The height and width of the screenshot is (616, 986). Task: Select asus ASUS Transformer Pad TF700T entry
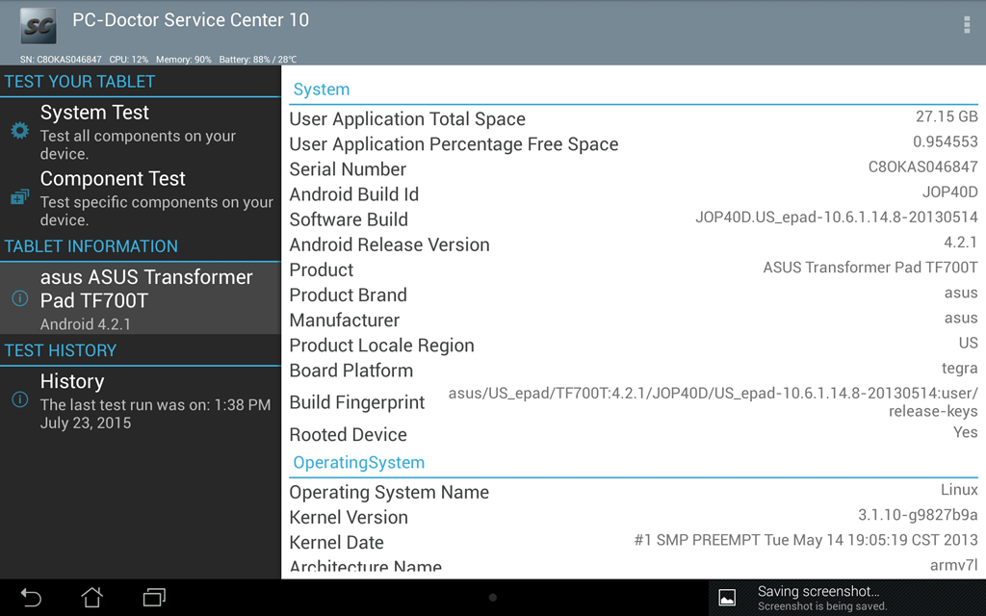click(141, 299)
